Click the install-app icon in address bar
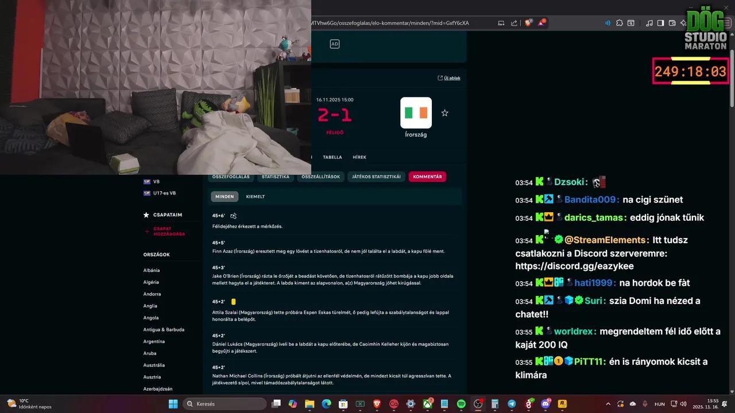The width and height of the screenshot is (735, 413). click(501, 23)
